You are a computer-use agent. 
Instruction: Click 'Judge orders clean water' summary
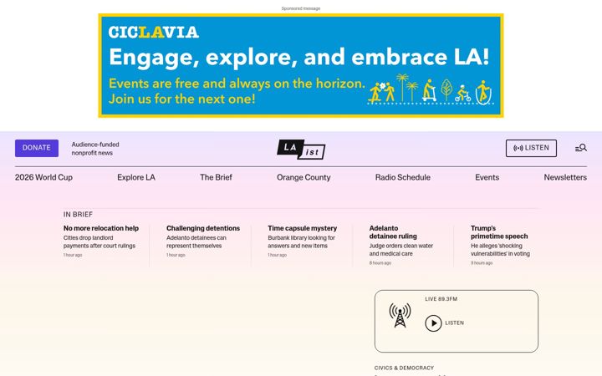[x=400, y=250]
